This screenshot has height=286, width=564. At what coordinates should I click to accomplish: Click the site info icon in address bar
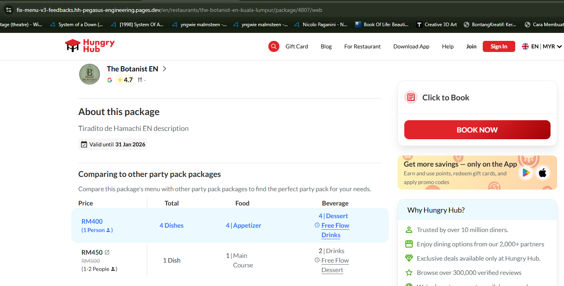(x=8, y=10)
